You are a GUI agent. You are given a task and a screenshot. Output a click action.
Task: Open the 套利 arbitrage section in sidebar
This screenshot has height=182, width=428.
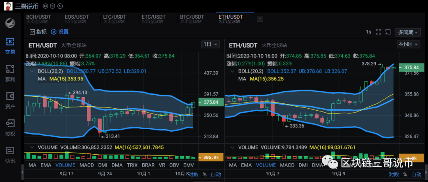pyautogui.click(x=10, y=73)
